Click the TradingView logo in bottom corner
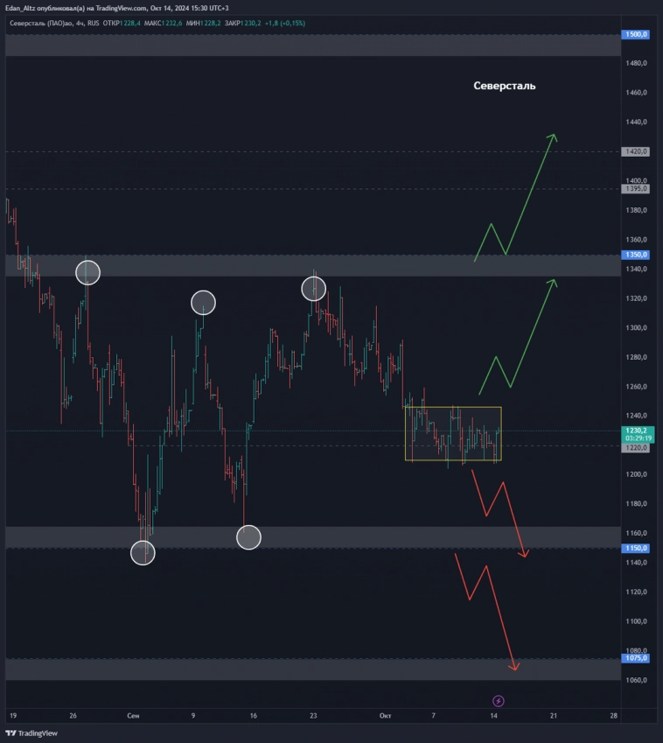 (31, 733)
